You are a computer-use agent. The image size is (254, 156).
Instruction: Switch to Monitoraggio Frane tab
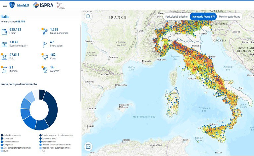point(230,17)
